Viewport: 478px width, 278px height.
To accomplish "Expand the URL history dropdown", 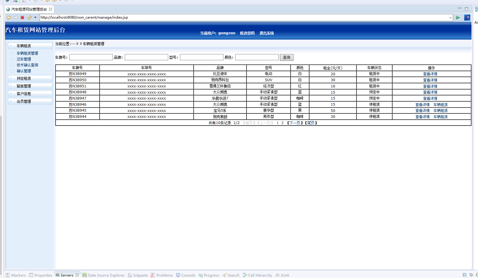I will (x=451, y=17).
